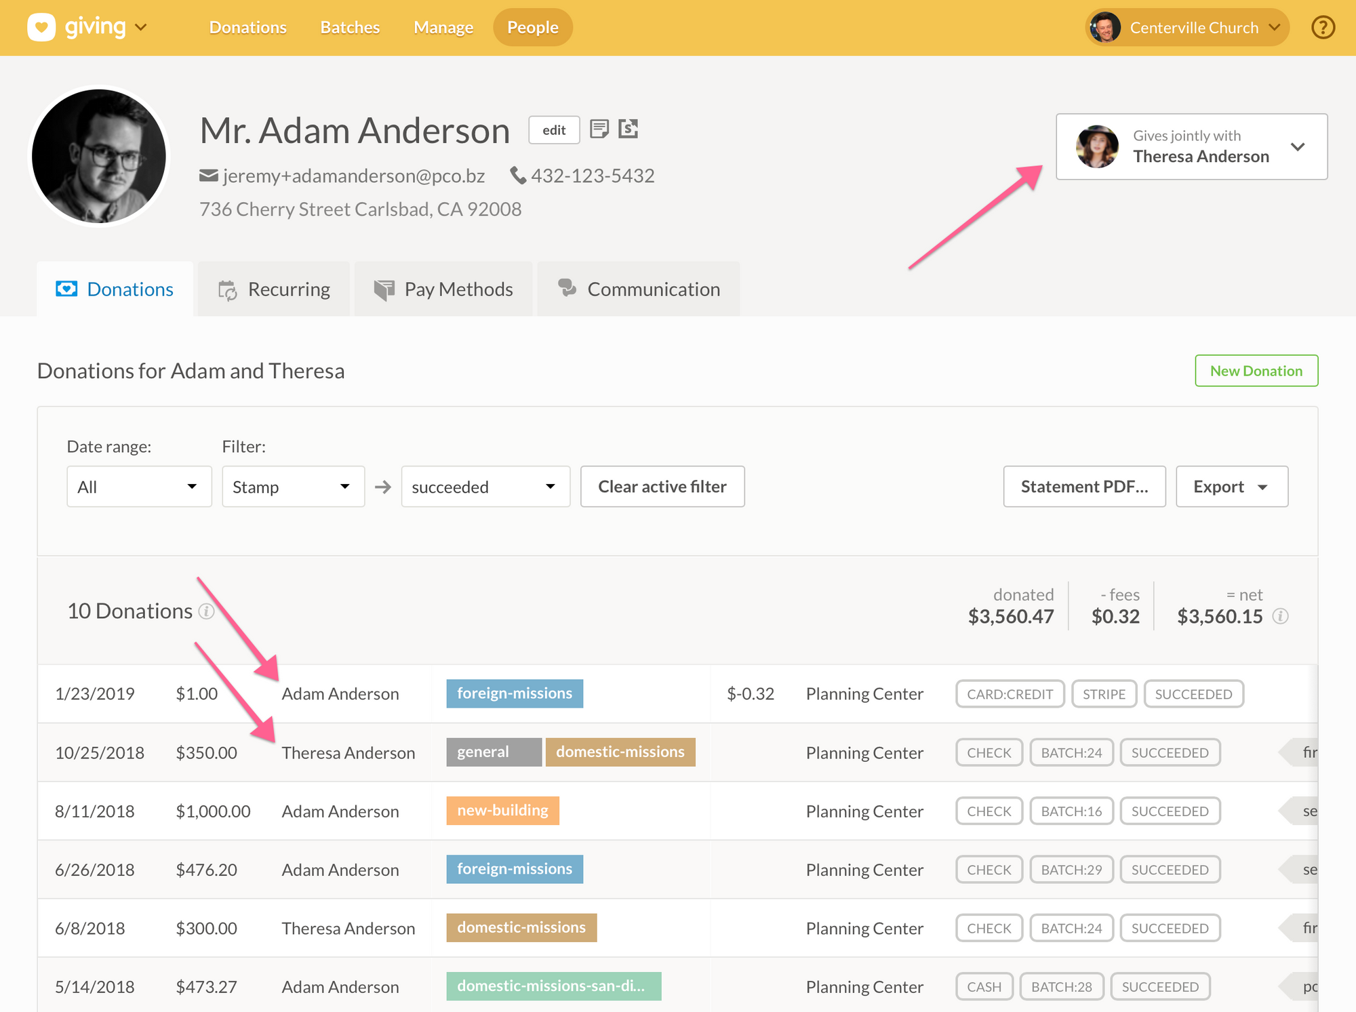Click the New Donation button
This screenshot has width=1356, height=1012.
pyautogui.click(x=1256, y=371)
